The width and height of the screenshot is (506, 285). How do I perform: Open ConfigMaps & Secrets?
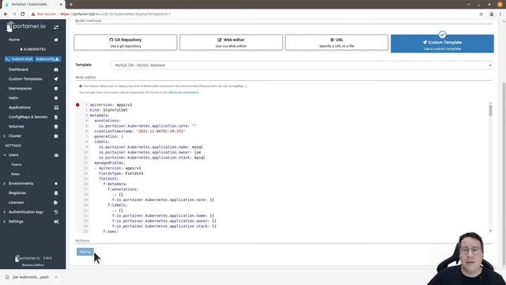[28, 117]
